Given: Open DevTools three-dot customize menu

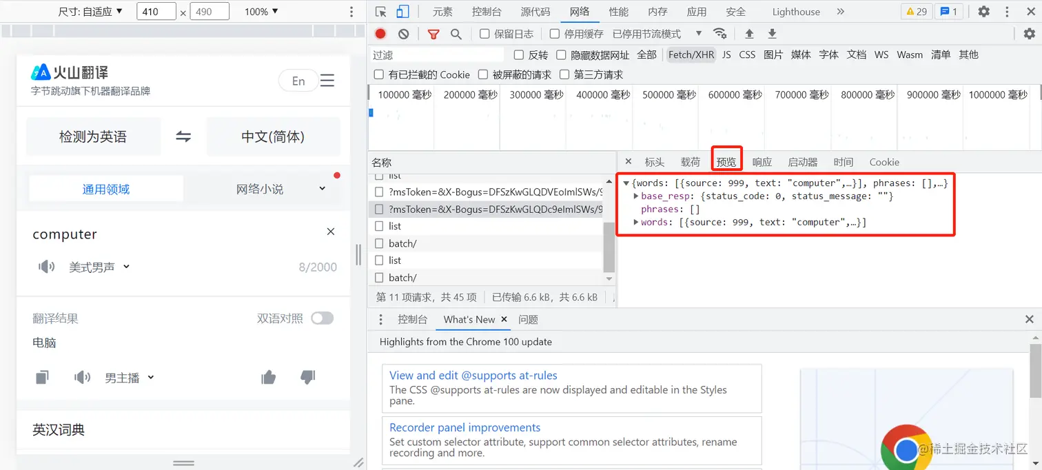Looking at the screenshot, I should (1008, 12).
